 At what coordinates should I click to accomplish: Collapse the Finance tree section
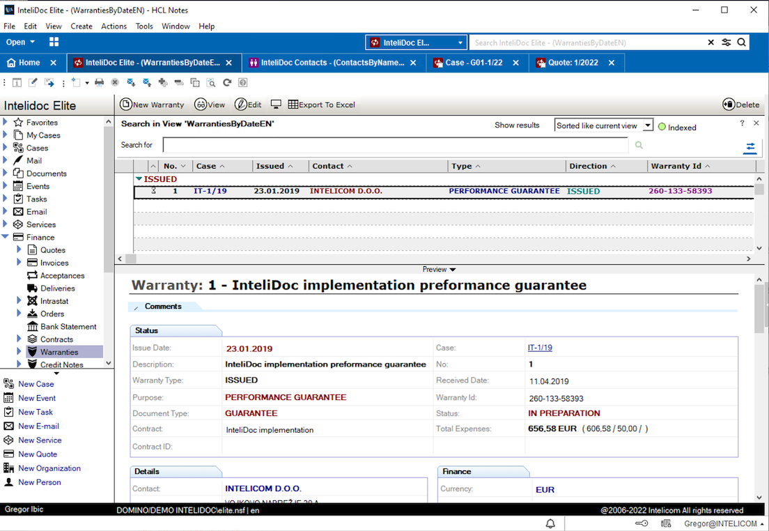click(x=6, y=237)
